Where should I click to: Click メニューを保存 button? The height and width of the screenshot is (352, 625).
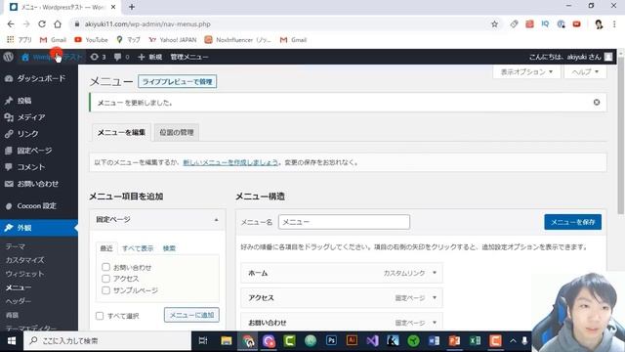point(573,222)
